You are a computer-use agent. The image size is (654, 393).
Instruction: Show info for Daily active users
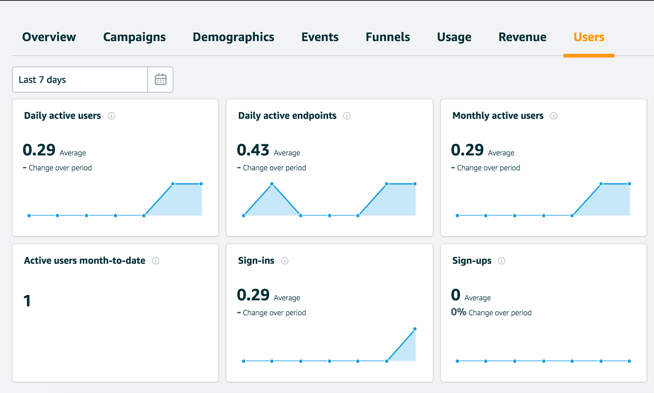coord(111,116)
